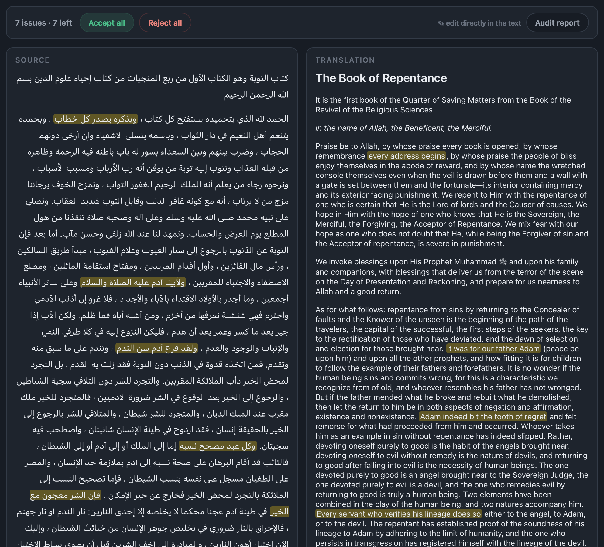Click the 'first book of the Quarter of Saving Matters' subtitle
The image size is (604, 547).
coord(443,105)
